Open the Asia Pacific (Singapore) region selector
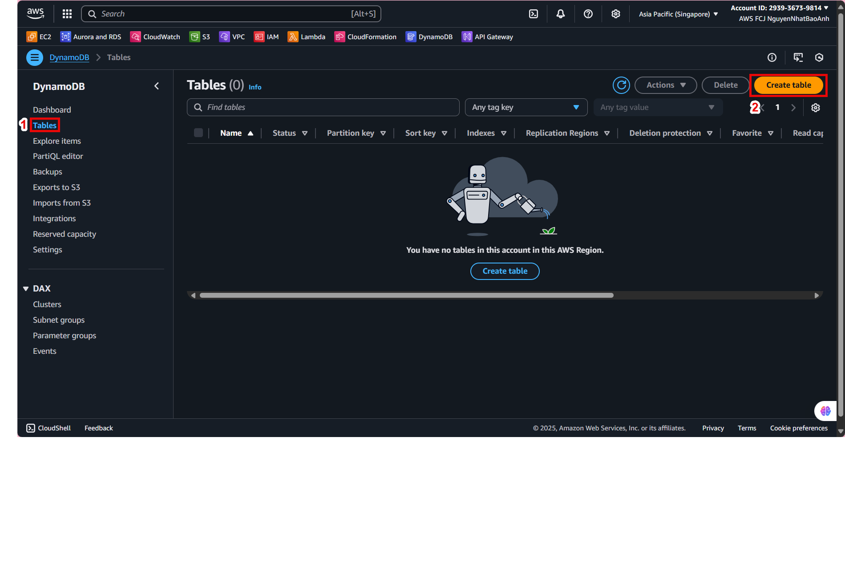The image size is (845, 571). 678,14
